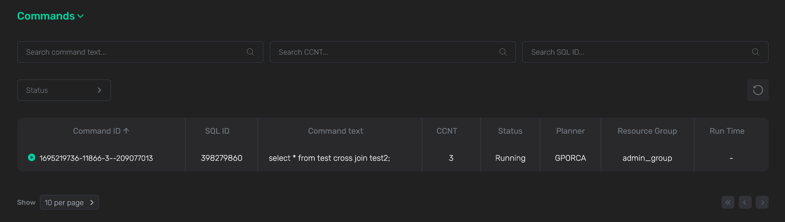Sort by the Resource Group column header
Viewport: 785px width, 222px height.
pos(647,131)
